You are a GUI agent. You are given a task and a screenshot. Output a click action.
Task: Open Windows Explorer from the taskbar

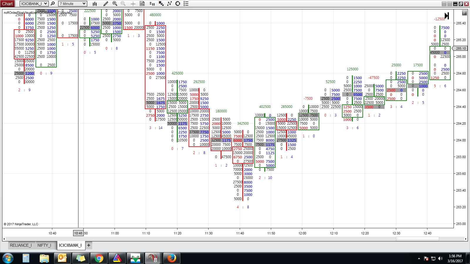tap(44, 258)
